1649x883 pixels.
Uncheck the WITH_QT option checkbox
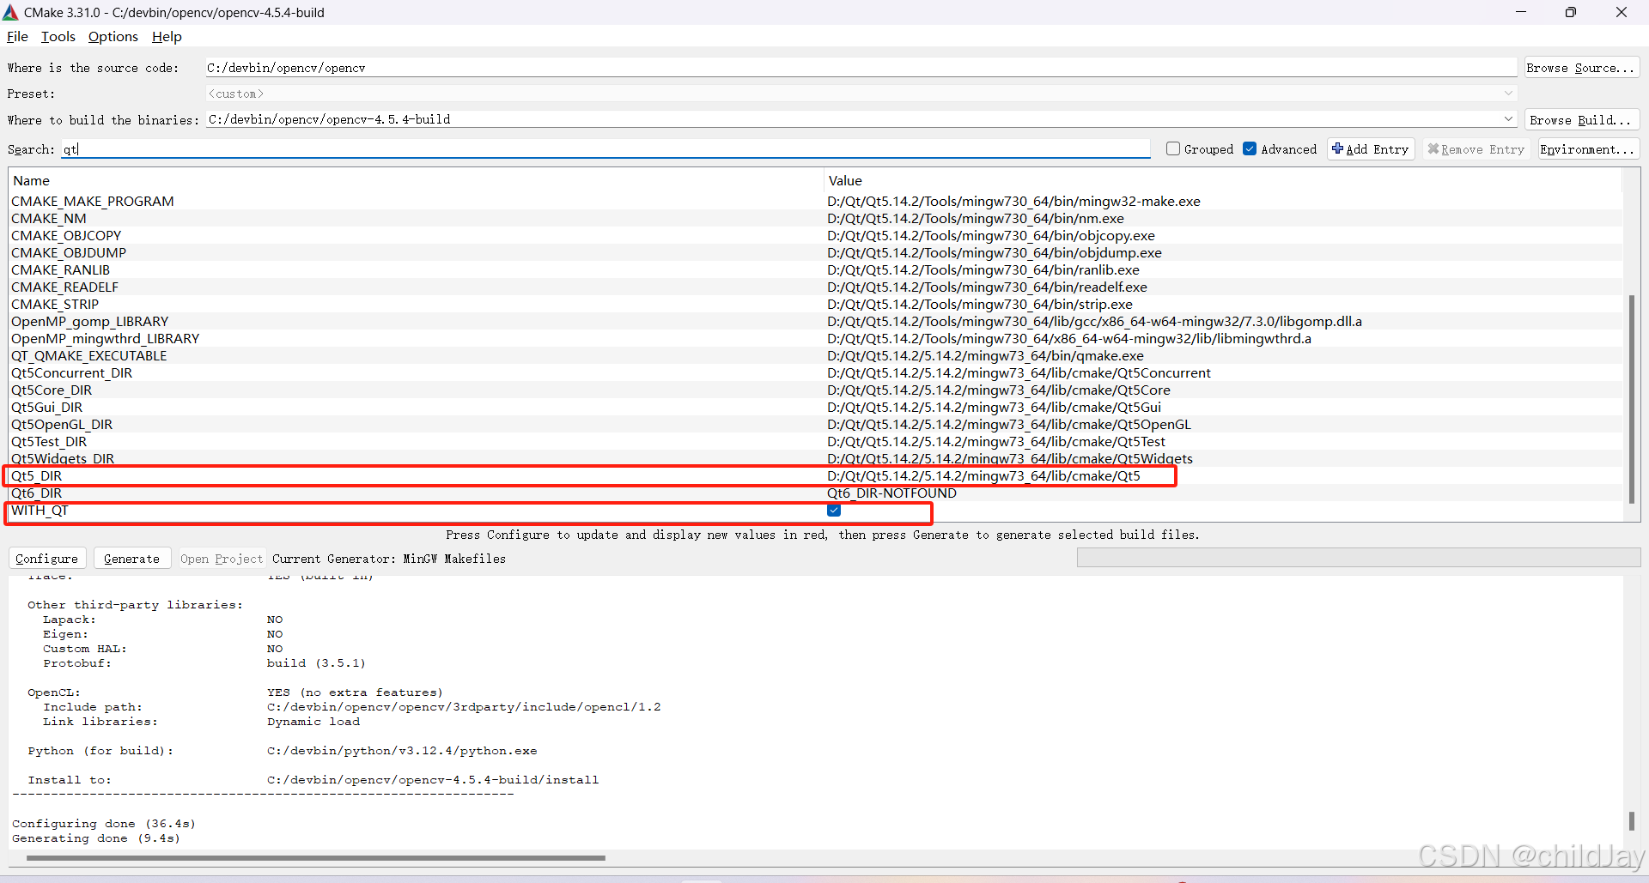pyautogui.click(x=834, y=511)
